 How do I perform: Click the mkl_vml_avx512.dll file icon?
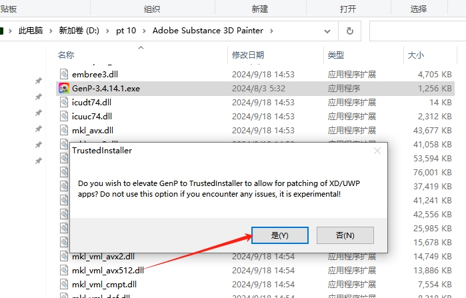(x=63, y=271)
